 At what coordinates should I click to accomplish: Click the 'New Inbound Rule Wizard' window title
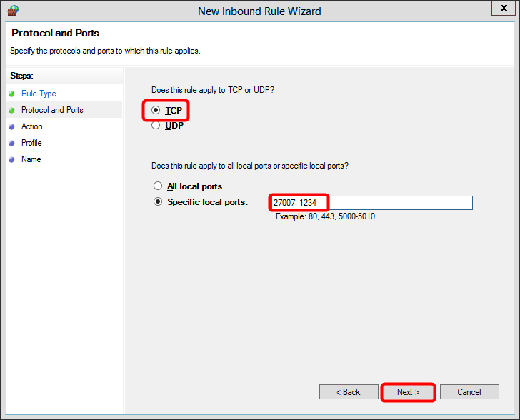(260, 11)
